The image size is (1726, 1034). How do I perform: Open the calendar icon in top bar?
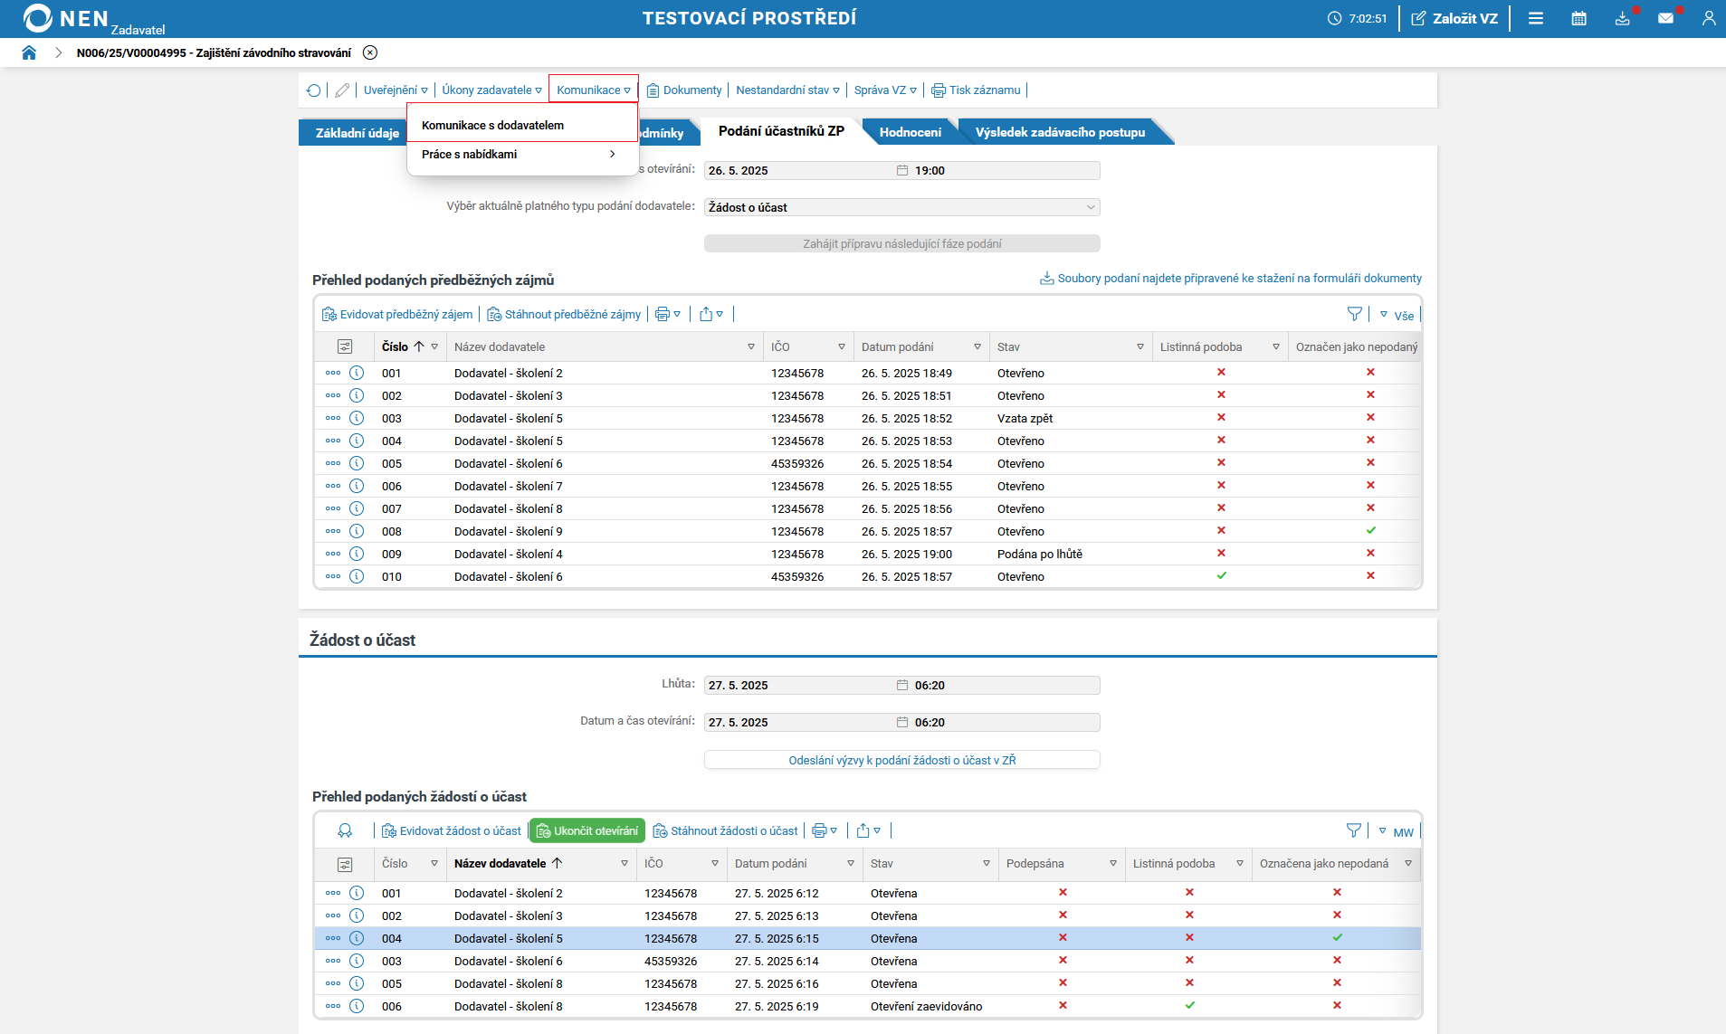[x=1578, y=18]
